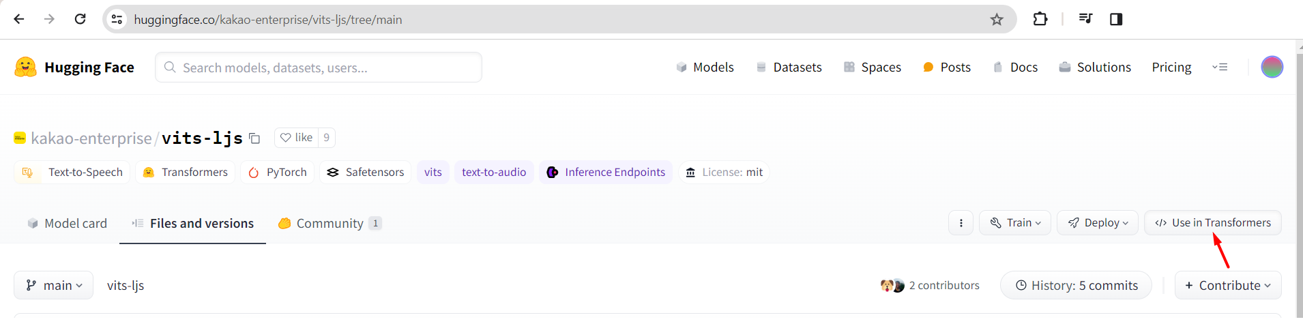1303x326 pixels.
Task: Click the vits-ljs breadcrumb path
Action: point(126,285)
